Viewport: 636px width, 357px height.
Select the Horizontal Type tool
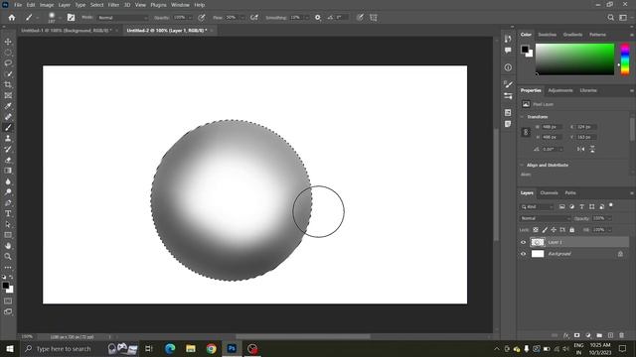click(x=8, y=214)
